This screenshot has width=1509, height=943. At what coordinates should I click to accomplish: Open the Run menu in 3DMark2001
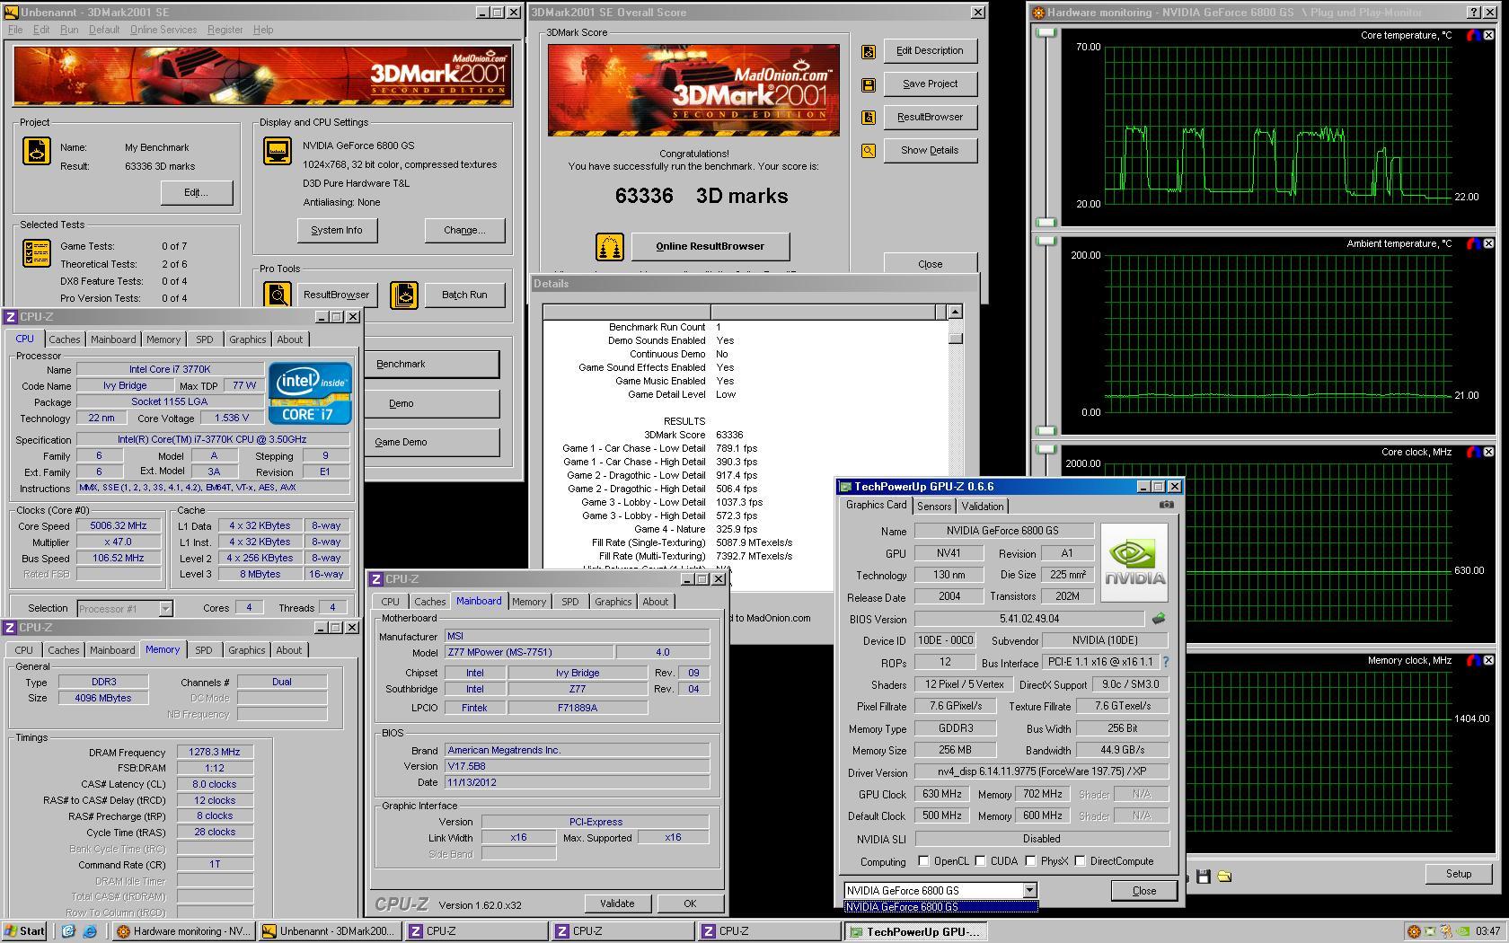pyautogui.click(x=69, y=30)
